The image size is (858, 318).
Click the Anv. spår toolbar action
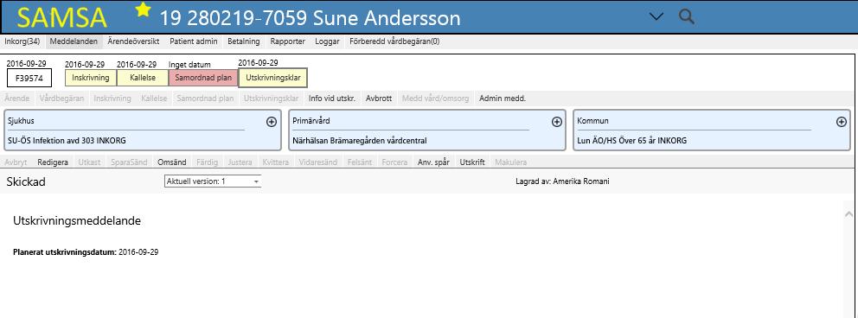[x=433, y=162]
